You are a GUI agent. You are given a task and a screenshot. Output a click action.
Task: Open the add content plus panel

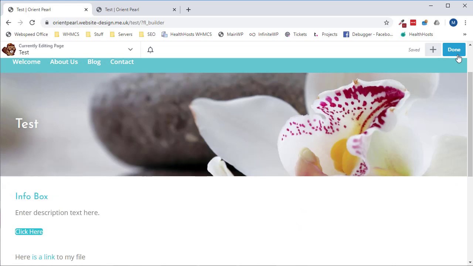(x=433, y=50)
